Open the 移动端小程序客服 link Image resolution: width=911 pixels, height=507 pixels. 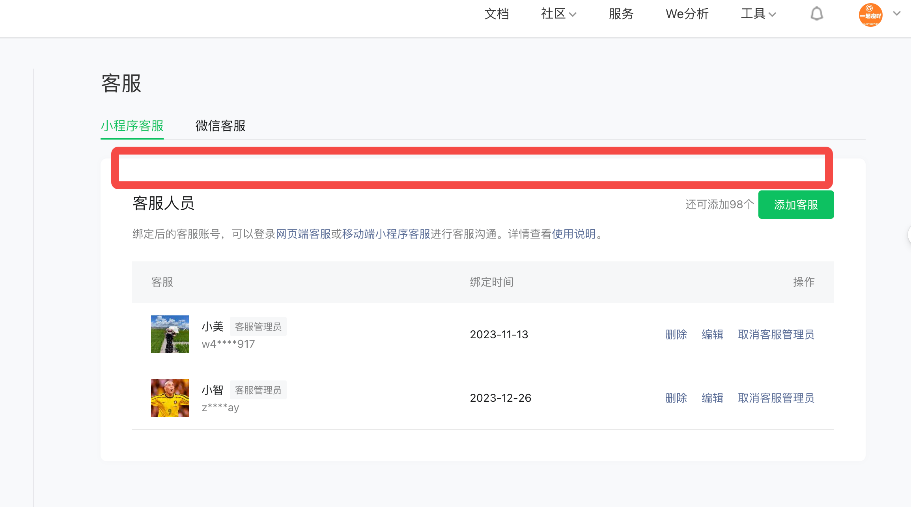[386, 234]
